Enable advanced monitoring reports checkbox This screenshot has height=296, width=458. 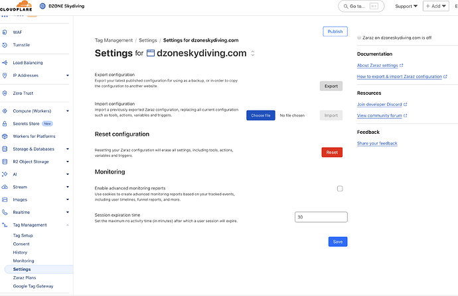click(x=340, y=189)
